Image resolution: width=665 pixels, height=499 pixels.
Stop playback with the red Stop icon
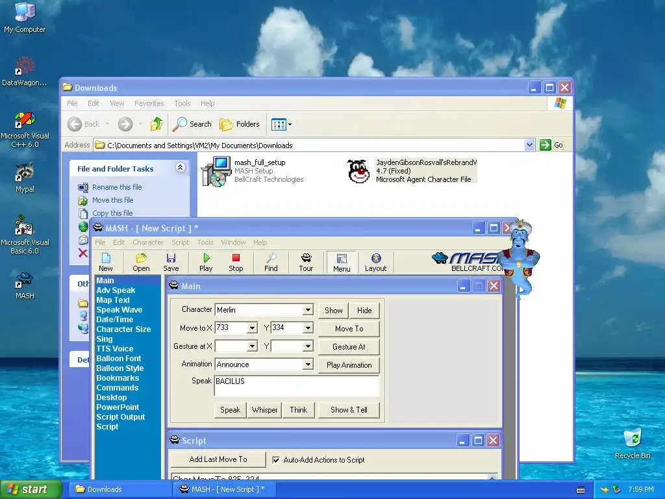tap(236, 262)
